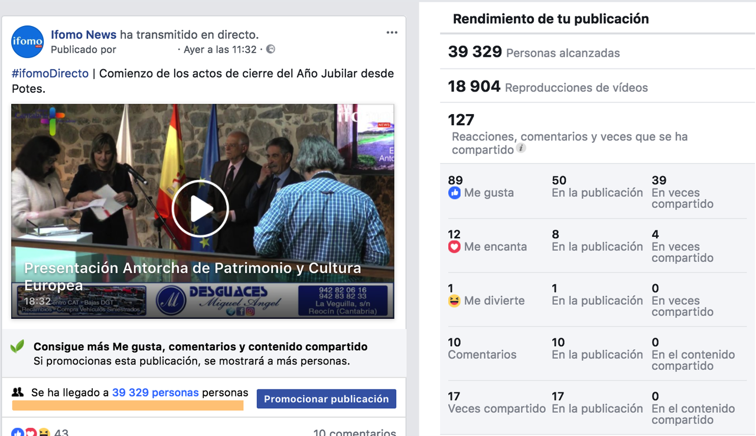The width and height of the screenshot is (756, 436).
Task: Click the people reached icon
Action: click(18, 392)
